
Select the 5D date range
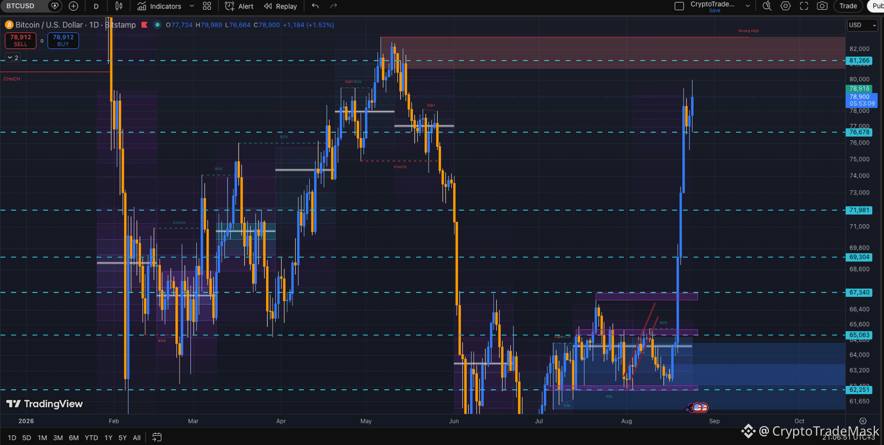pos(27,438)
